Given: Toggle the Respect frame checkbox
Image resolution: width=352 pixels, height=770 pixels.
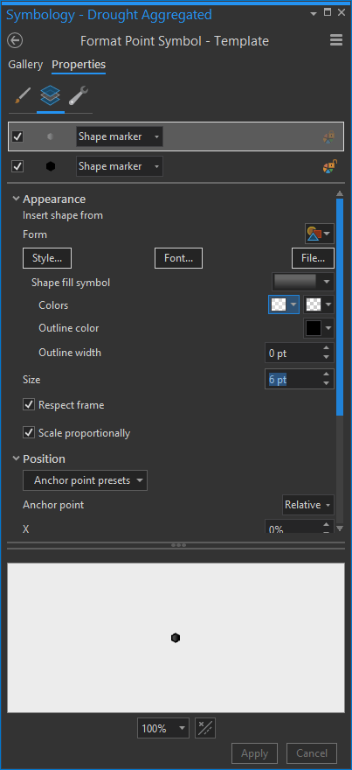Looking at the screenshot, I should pos(29,404).
